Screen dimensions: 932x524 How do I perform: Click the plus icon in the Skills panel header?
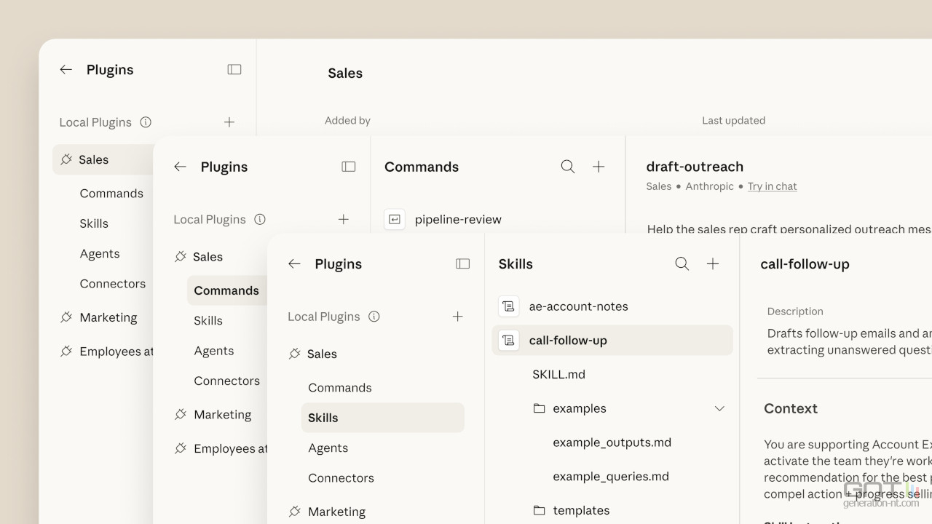pyautogui.click(x=713, y=263)
